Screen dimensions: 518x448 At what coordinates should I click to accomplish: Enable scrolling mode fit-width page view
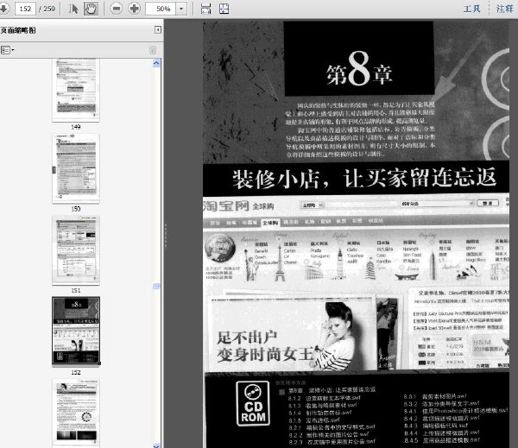(x=205, y=9)
